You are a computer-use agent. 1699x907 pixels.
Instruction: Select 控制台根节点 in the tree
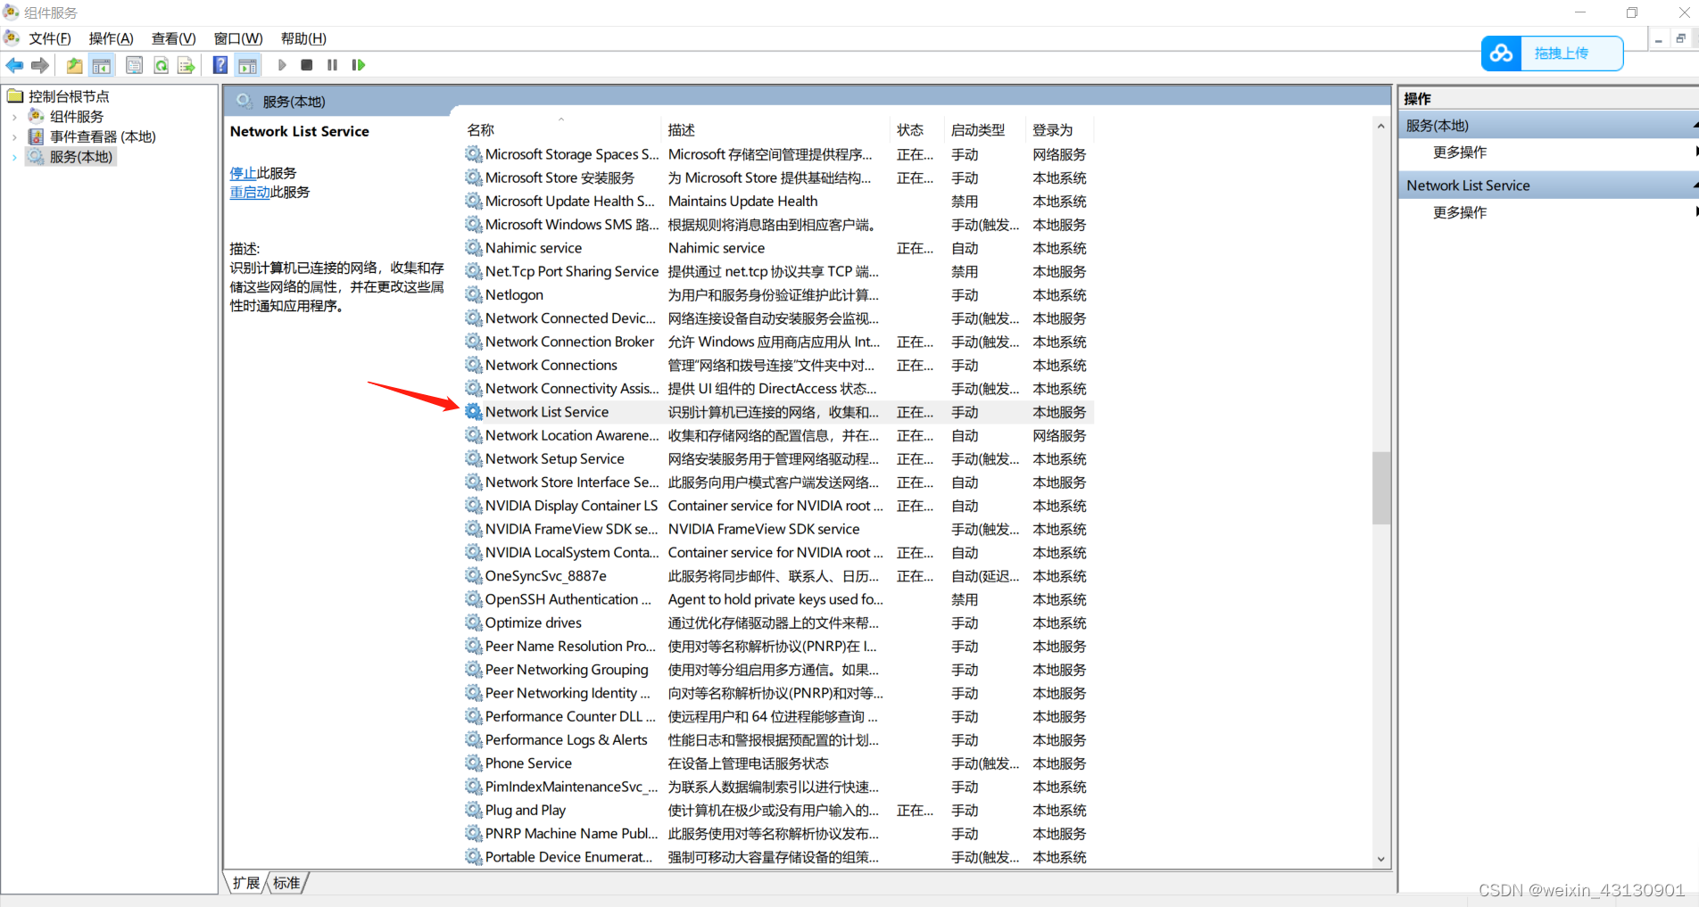pos(69,96)
